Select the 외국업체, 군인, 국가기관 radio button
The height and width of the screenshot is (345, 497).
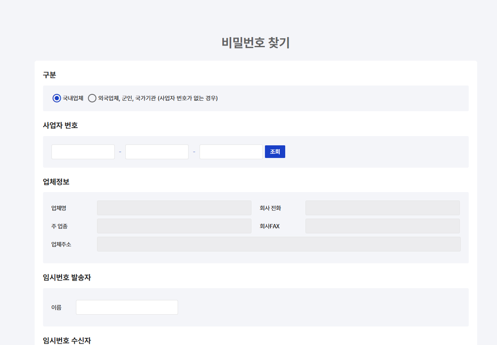click(92, 98)
